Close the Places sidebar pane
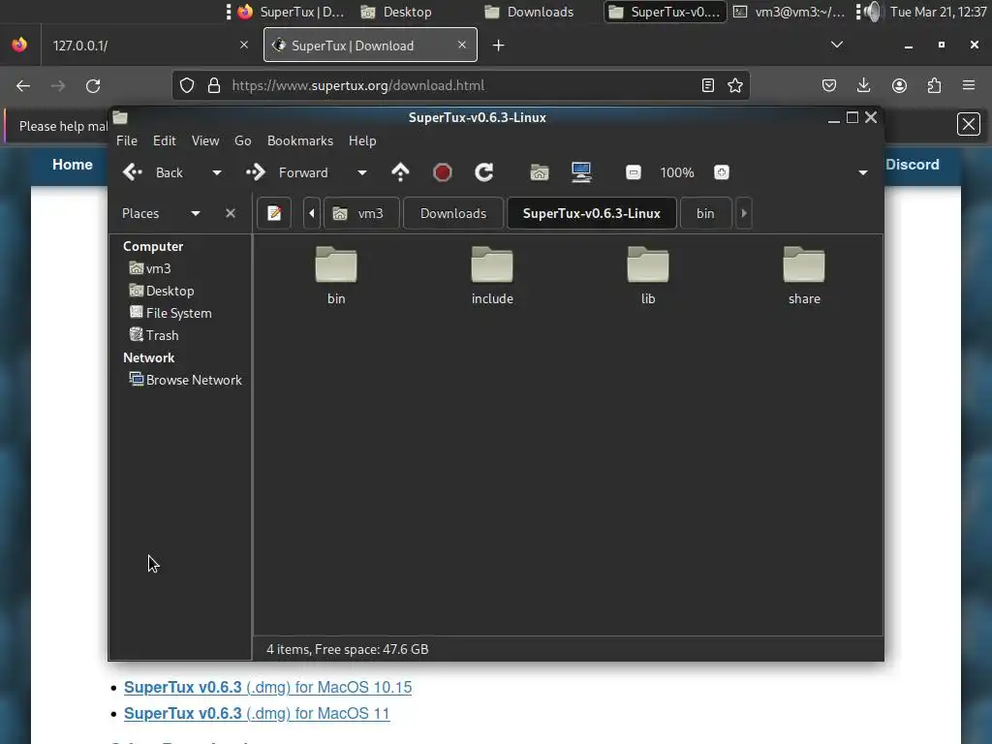Viewport: 992px width, 744px height. [x=231, y=213]
